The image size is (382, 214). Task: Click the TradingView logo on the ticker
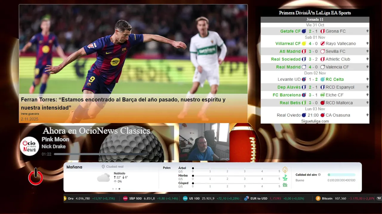tap(379, 198)
